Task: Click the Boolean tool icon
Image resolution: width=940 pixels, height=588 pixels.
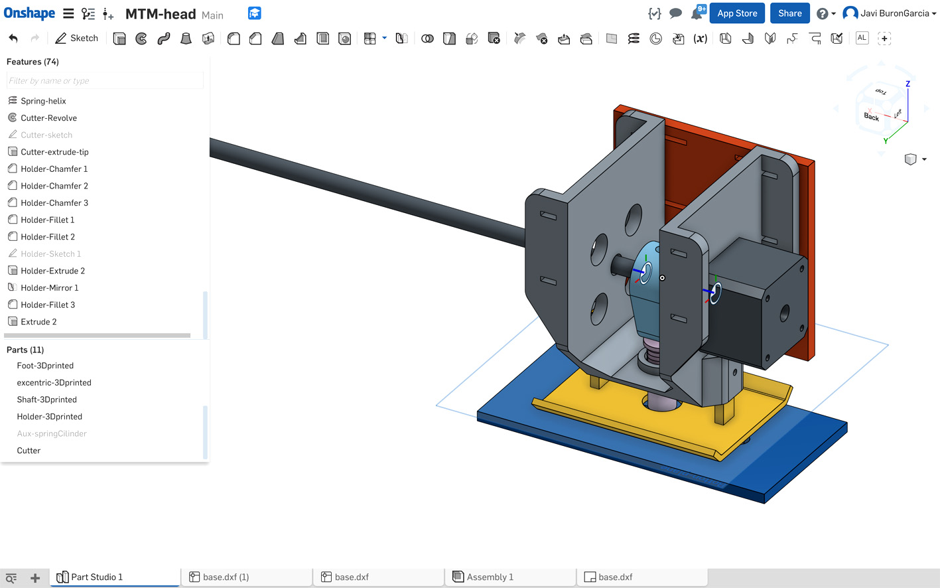Action: 427,38
